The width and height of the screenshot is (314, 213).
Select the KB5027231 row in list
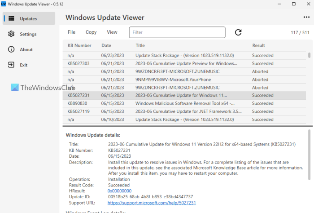(184, 95)
